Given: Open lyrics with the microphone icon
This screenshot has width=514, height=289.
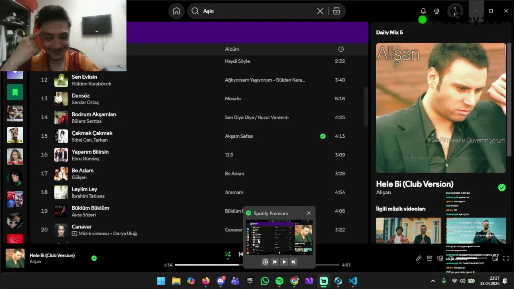Looking at the screenshot, I should pos(418,258).
